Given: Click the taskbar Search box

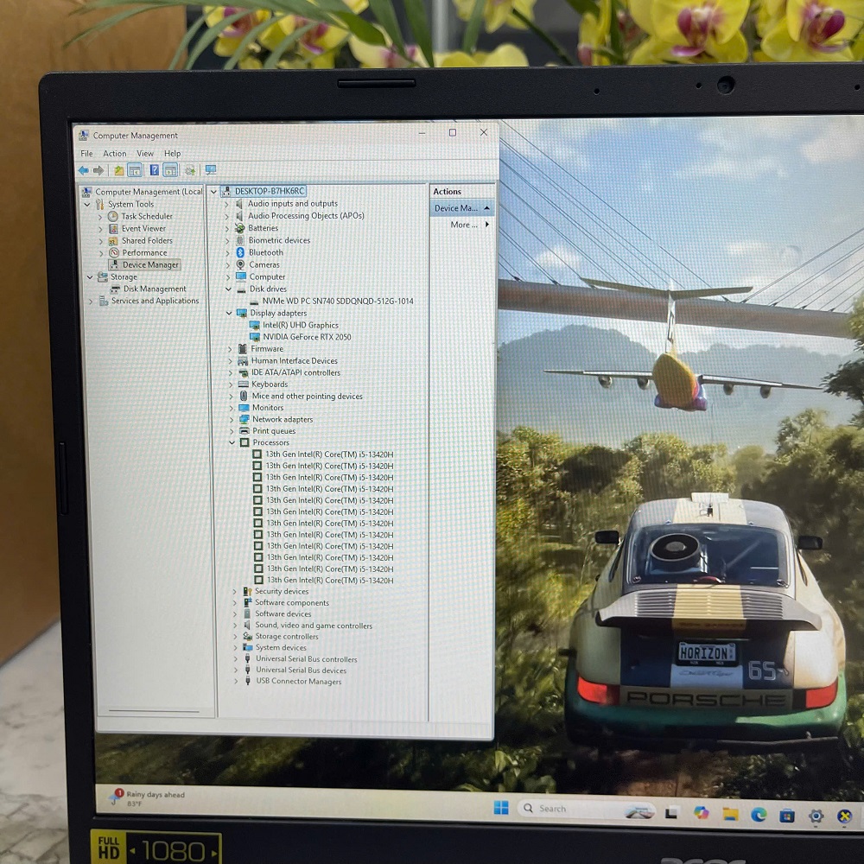Looking at the screenshot, I should click(562, 809).
